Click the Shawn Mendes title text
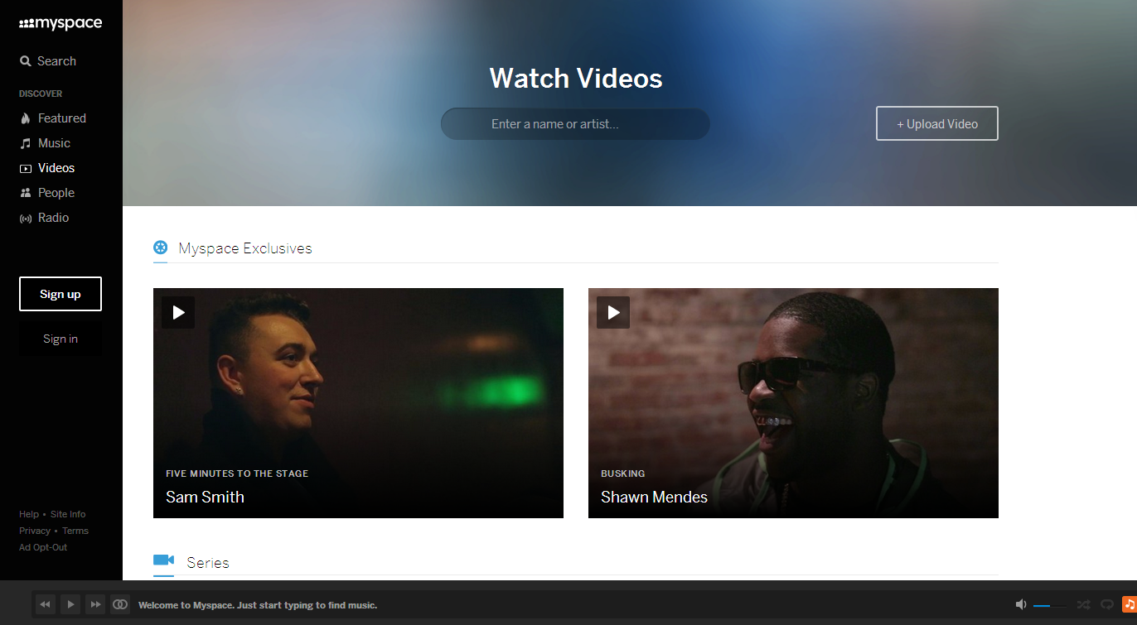1137x625 pixels. 654,497
